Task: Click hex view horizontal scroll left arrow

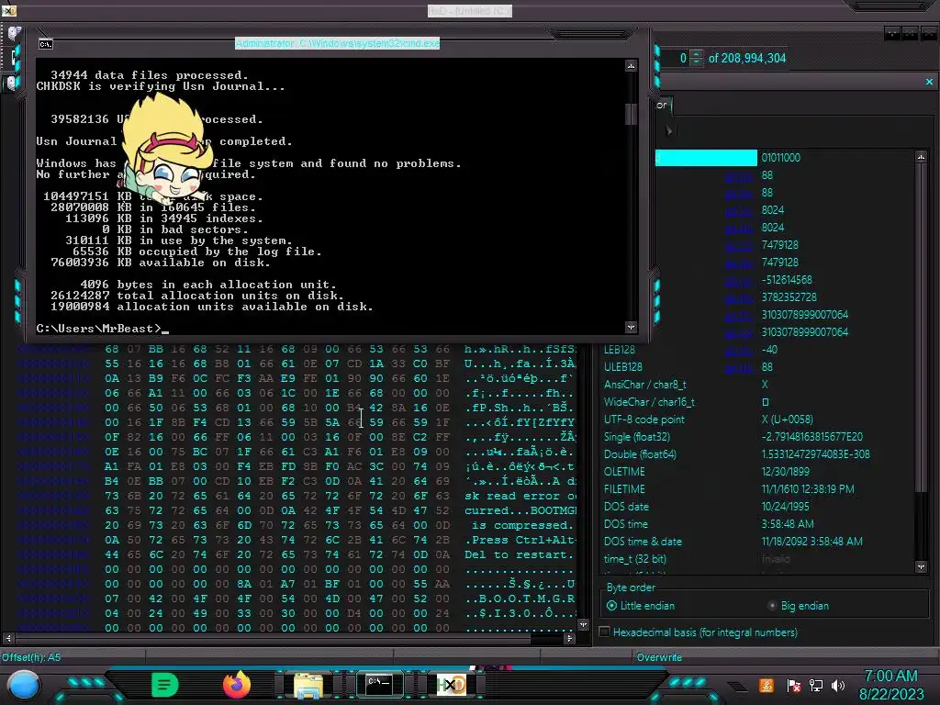Action: coord(8,639)
